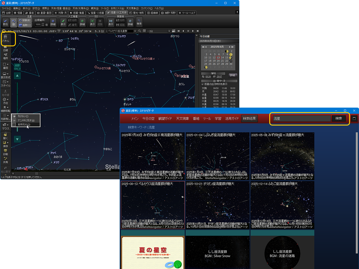
Task: Open the ペルセウス座流星群 dropdown
Action: [x=135, y=31]
